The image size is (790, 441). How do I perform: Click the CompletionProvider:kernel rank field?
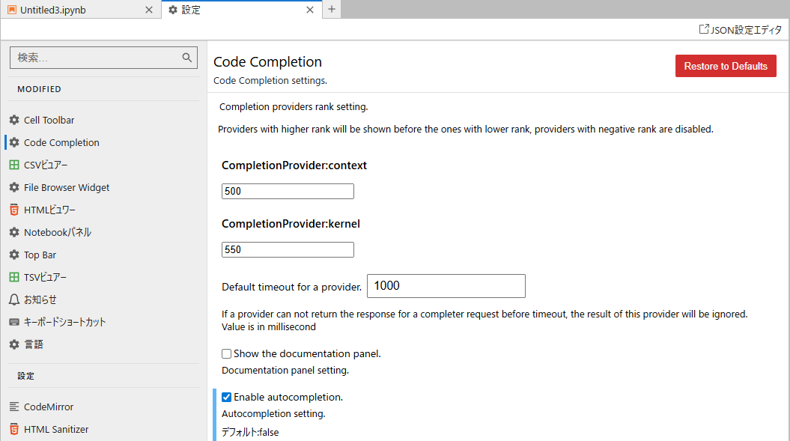click(x=288, y=249)
